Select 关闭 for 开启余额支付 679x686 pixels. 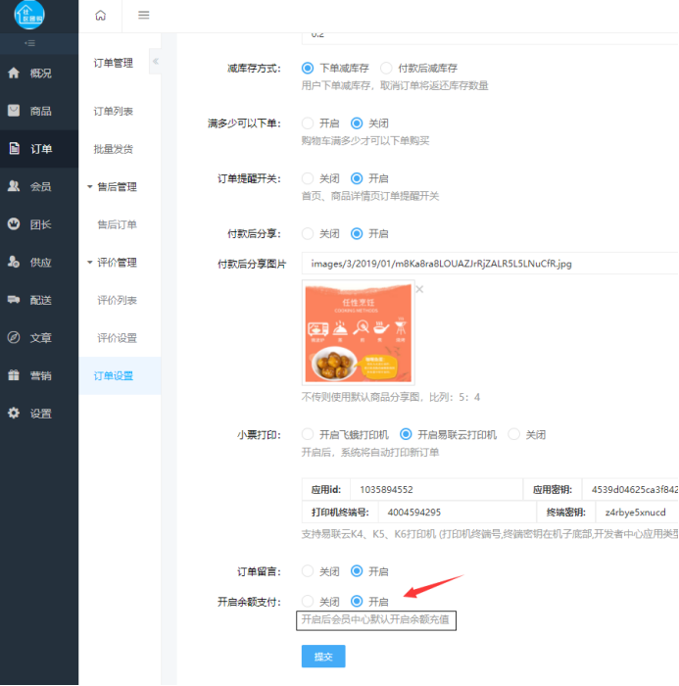pos(308,602)
